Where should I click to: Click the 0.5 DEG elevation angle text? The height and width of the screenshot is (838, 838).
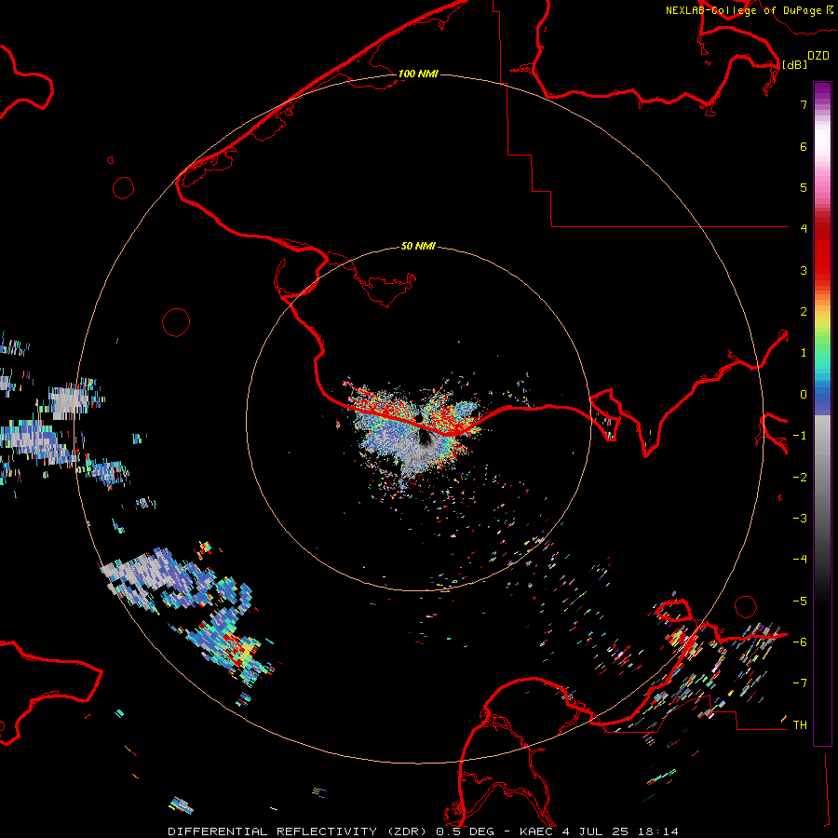click(x=466, y=831)
